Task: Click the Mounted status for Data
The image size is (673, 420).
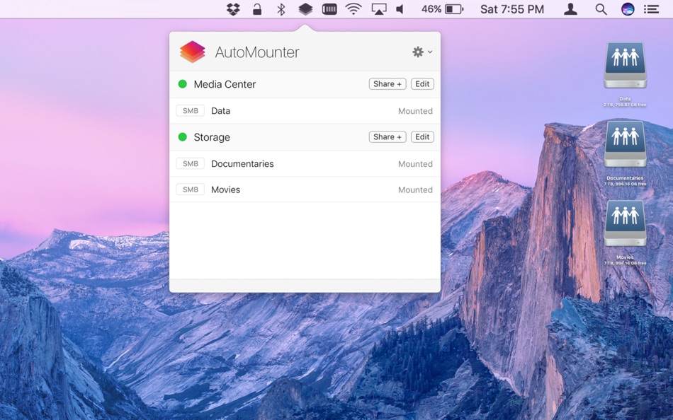Action: coord(415,111)
